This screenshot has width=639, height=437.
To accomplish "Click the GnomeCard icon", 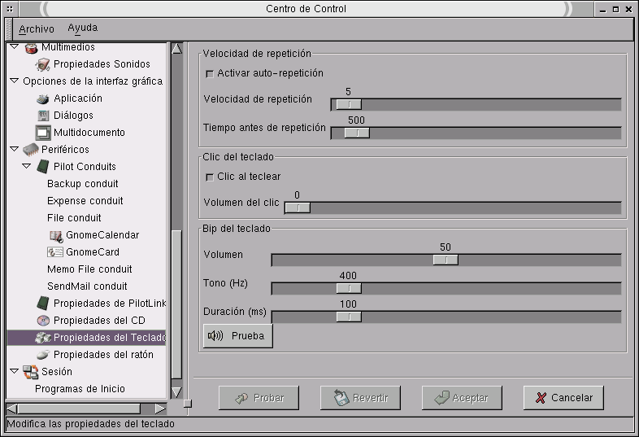I will tap(55, 252).
